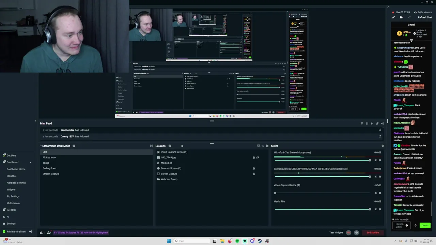Open chat settings gear icon

pos(415,226)
